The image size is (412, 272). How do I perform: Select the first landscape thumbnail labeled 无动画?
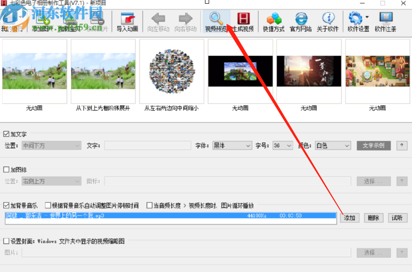[35, 72]
